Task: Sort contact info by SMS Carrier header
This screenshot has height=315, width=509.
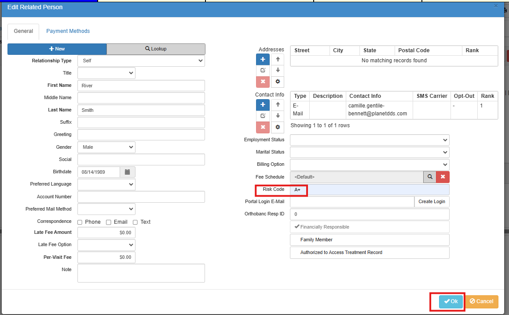Action: (x=432, y=96)
